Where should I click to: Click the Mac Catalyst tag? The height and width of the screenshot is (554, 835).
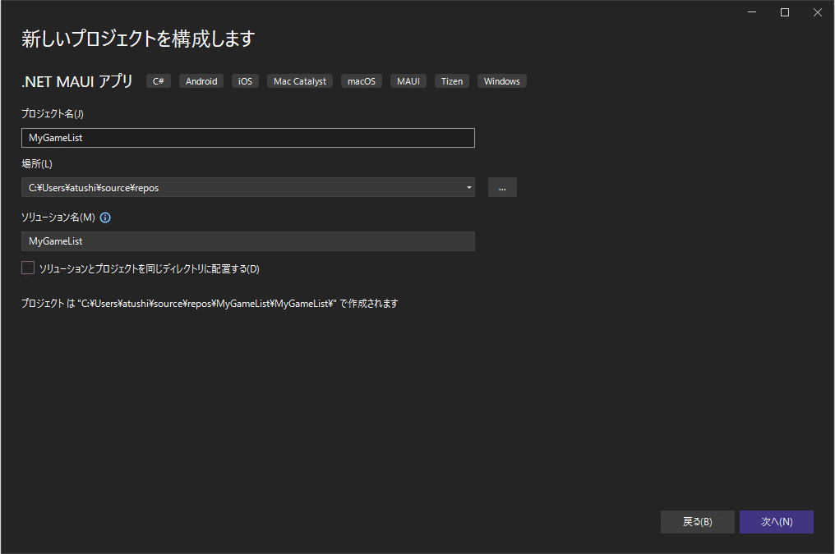(x=300, y=80)
